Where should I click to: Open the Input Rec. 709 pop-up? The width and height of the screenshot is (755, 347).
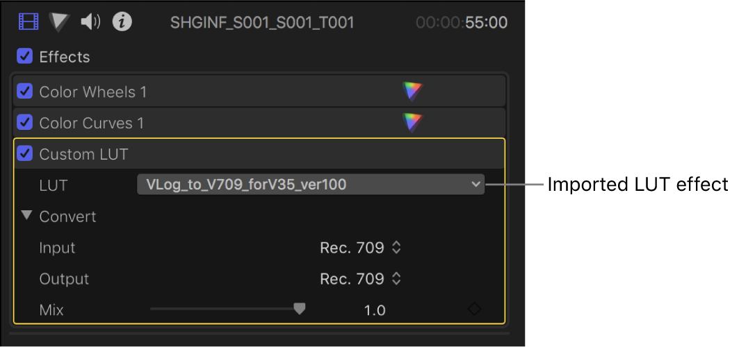click(x=361, y=248)
